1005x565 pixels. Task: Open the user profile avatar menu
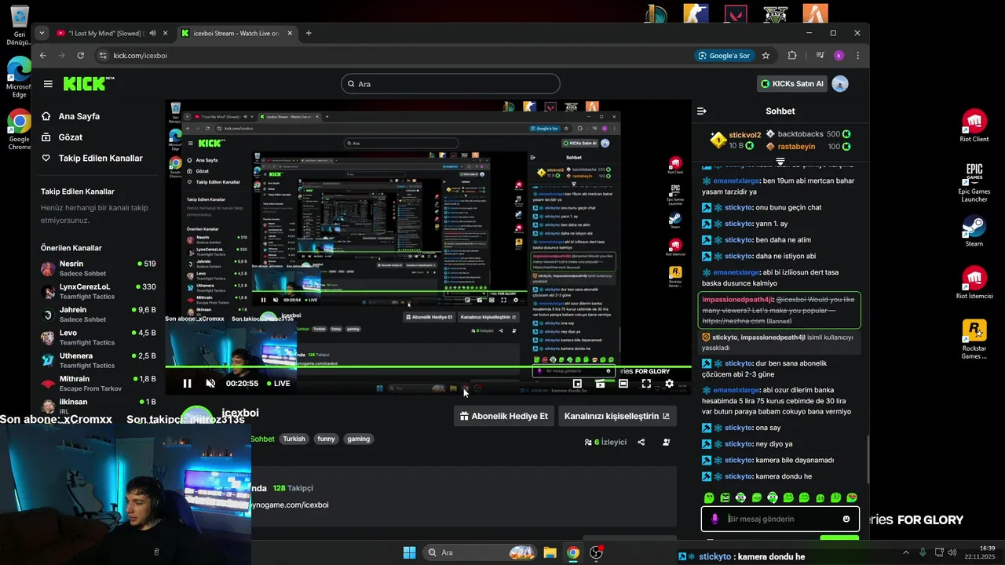(840, 84)
